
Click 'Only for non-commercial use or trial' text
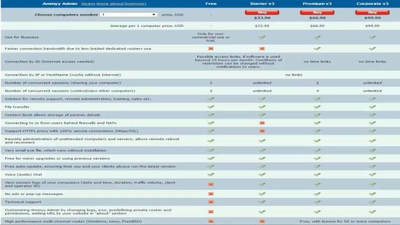point(211,37)
